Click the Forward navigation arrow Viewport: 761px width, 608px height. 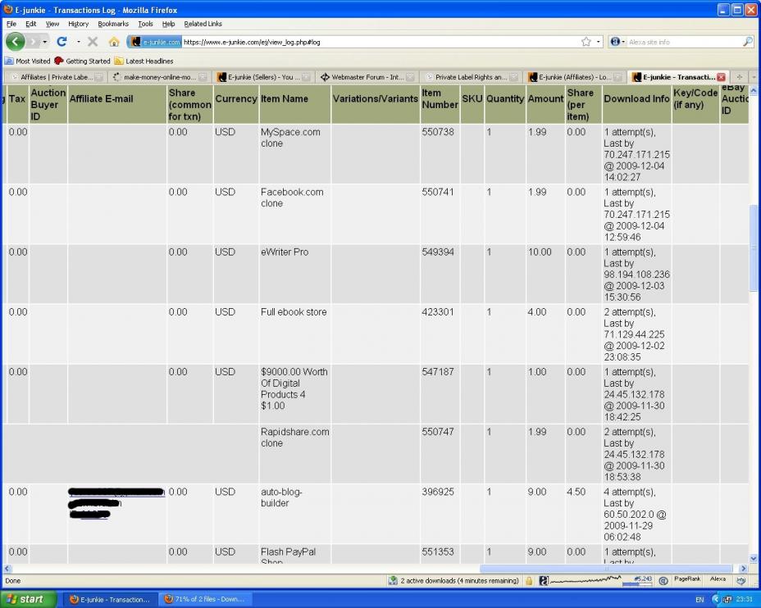click(x=33, y=42)
